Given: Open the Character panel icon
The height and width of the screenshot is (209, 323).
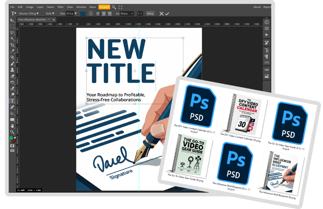Looking at the screenshot, I should pyautogui.click(x=267, y=50).
